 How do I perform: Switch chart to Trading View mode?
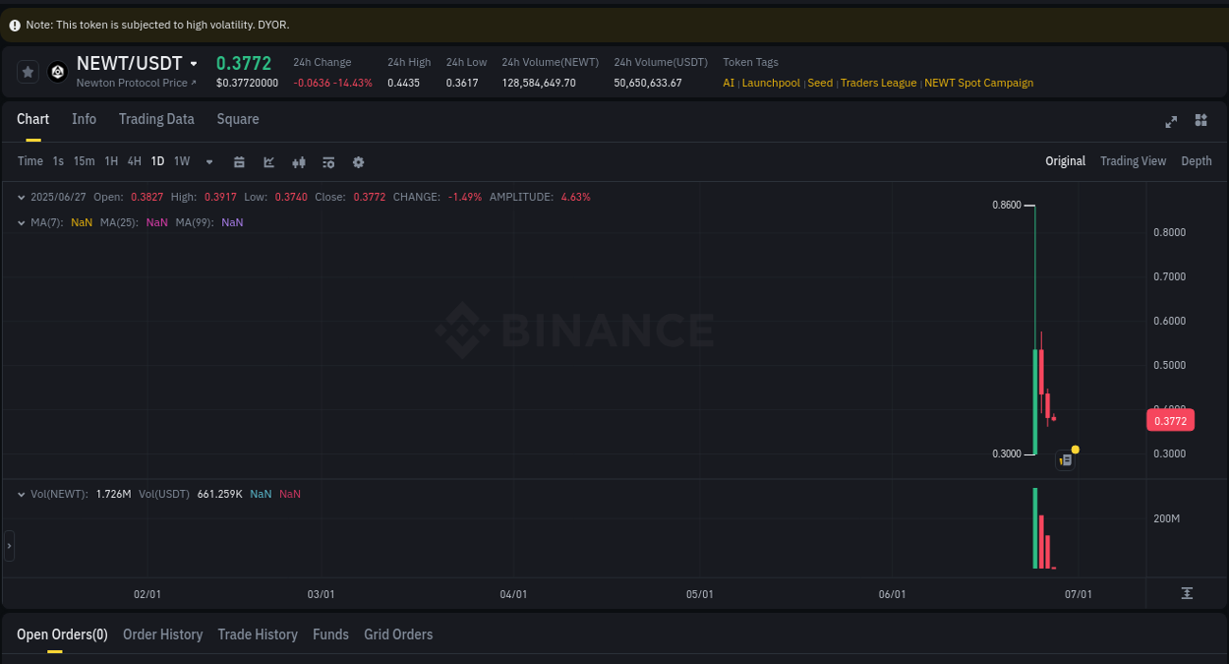[1133, 160]
